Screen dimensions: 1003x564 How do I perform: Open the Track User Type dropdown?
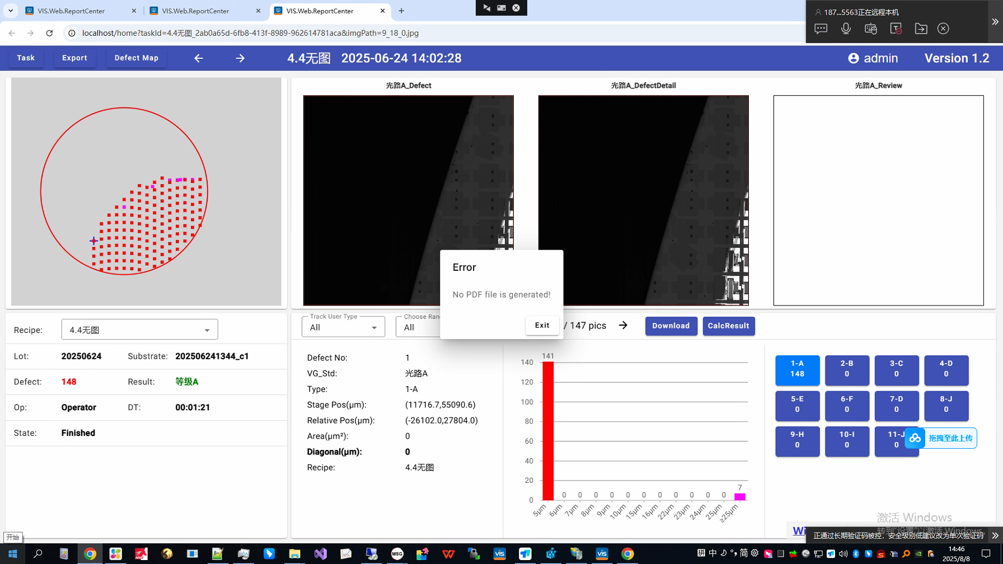(x=343, y=327)
